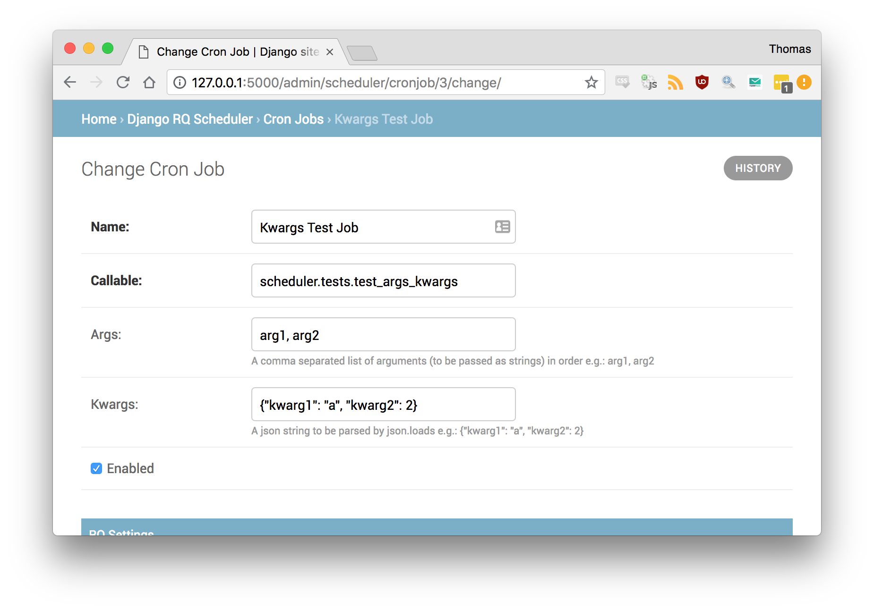This screenshot has width=874, height=611.
Task: Open Cron Jobs breadcrumb link
Action: coord(293,119)
